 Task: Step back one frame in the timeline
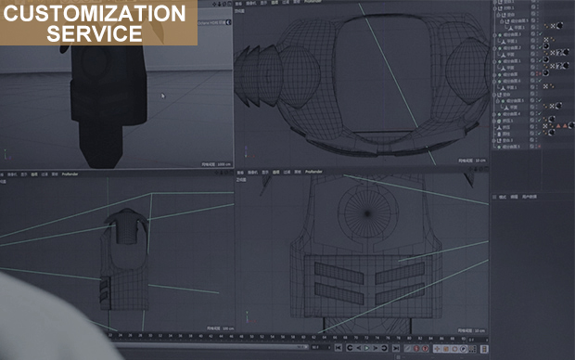pyautogui.click(x=359, y=348)
